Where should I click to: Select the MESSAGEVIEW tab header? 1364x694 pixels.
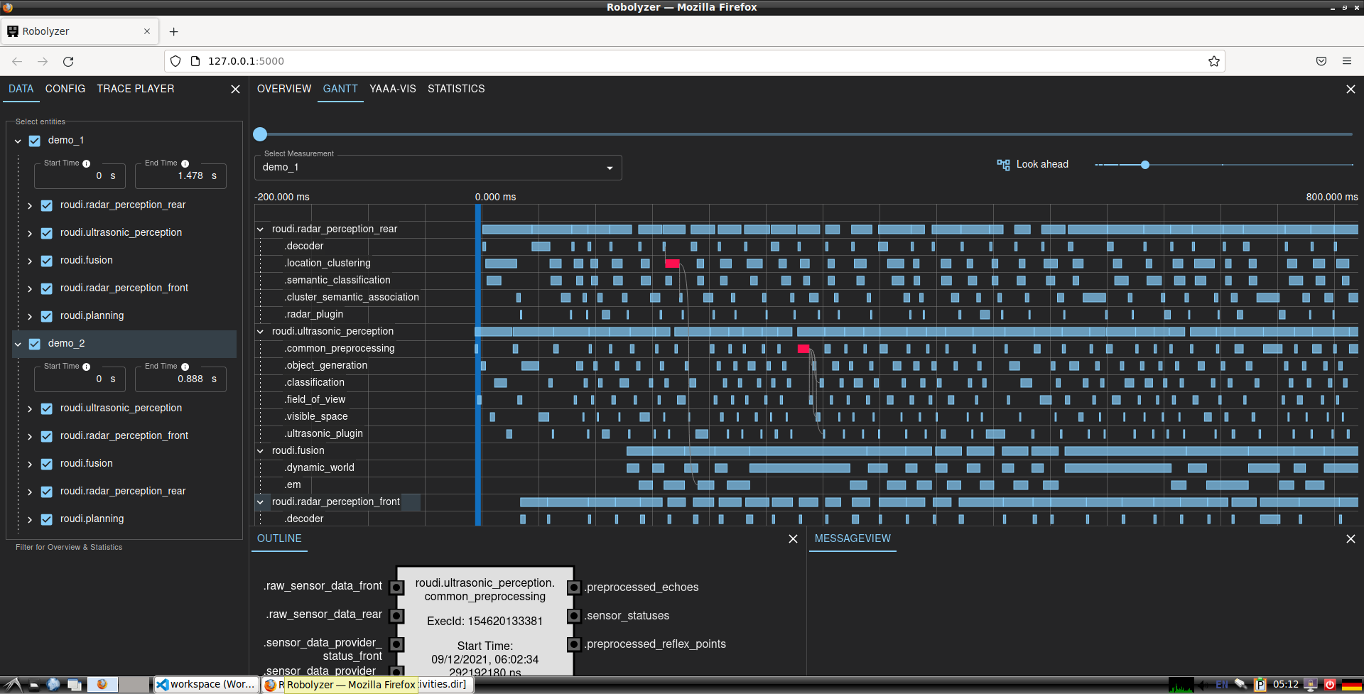(852, 538)
